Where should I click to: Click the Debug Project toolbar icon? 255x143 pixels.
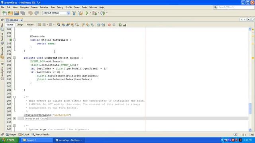coord(94,13)
